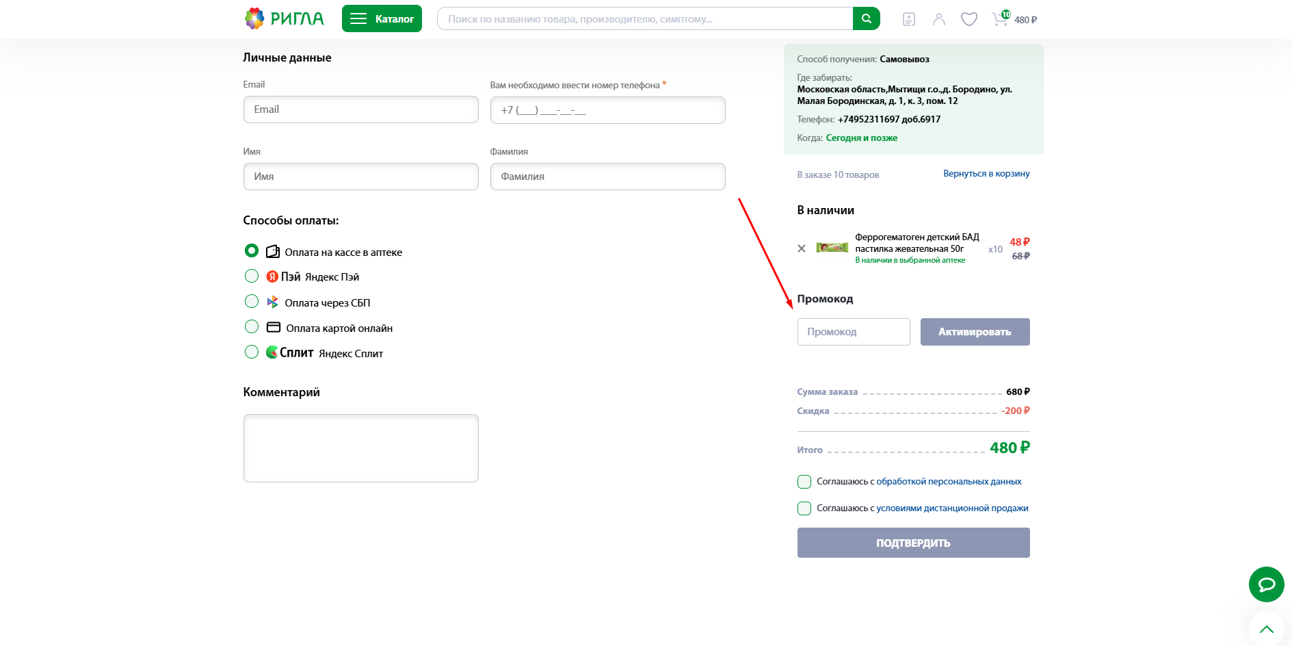The image size is (1292, 646).
Task: Select Яндекс Пэй payment option
Action: pos(252,276)
